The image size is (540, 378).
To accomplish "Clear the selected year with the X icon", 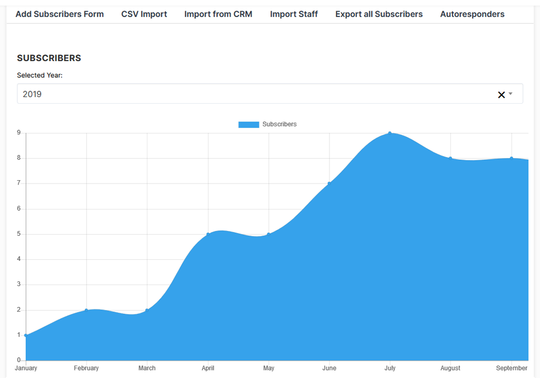I will [501, 94].
